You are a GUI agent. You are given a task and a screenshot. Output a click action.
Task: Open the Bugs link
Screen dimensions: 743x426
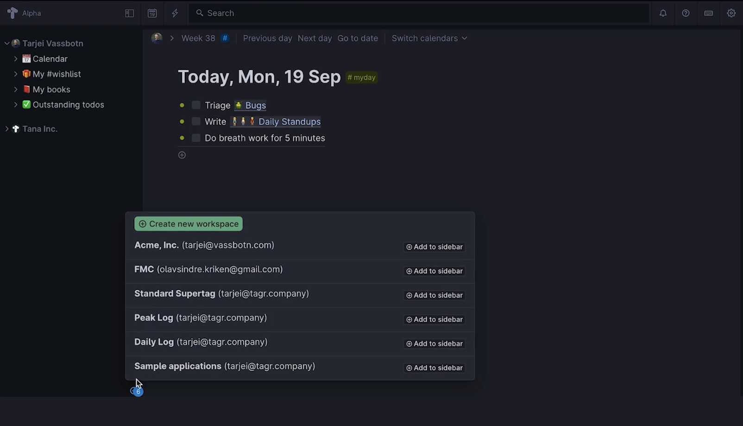click(x=250, y=106)
